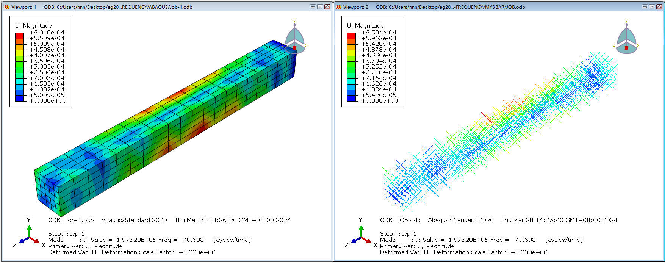Click 'ODB: Job-1.odb' text in Viewport 1
The image size is (665, 263).
pos(71,220)
